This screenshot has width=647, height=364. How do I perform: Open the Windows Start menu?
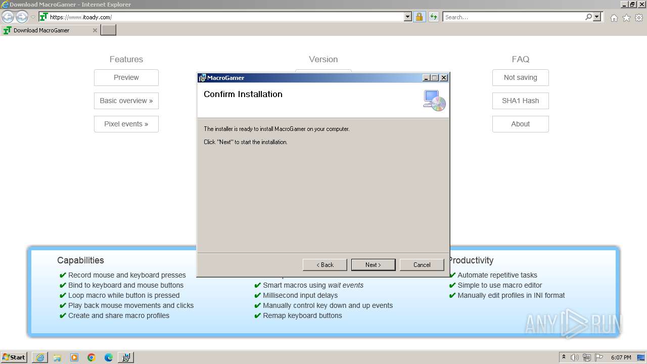[x=14, y=357]
